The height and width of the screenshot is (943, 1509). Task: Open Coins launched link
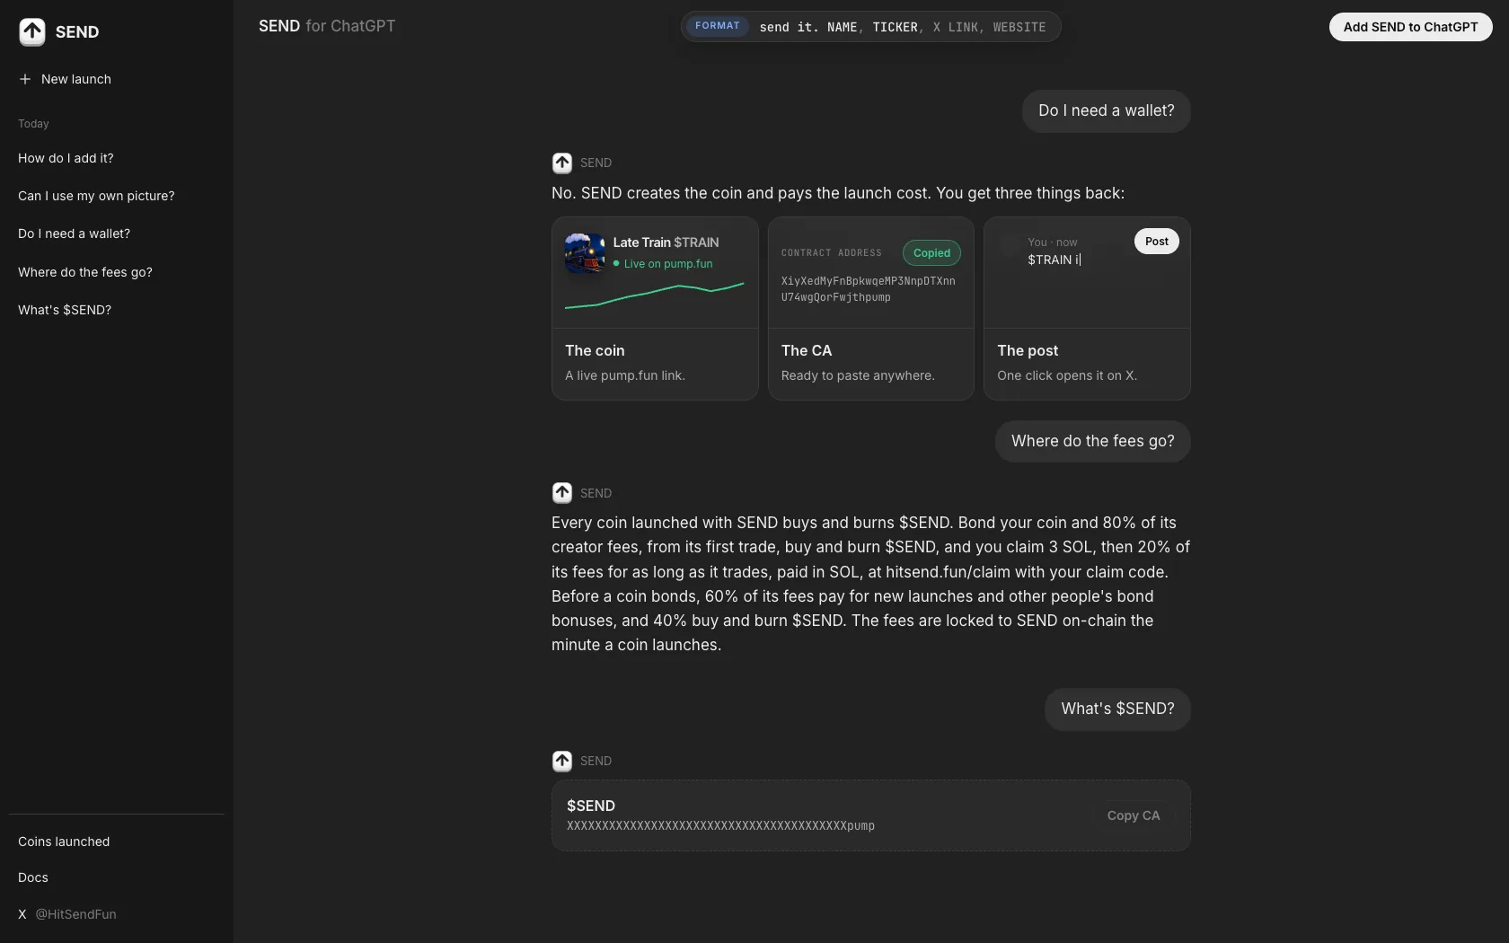[x=64, y=842]
